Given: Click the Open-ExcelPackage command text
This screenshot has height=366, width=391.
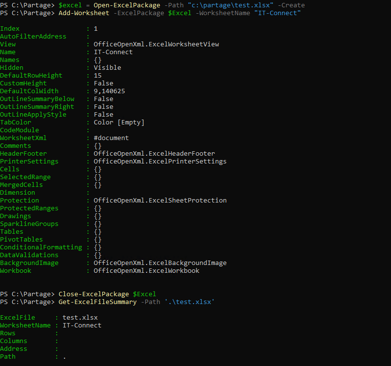Looking at the screenshot, I should [127, 5].
